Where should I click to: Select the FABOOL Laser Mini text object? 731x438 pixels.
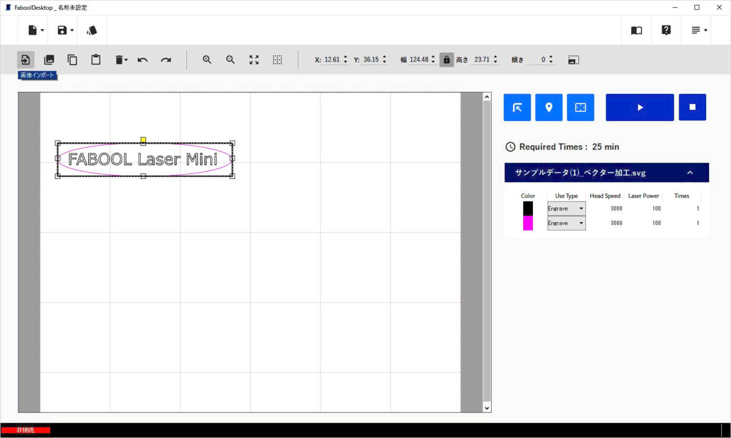tap(143, 159)
